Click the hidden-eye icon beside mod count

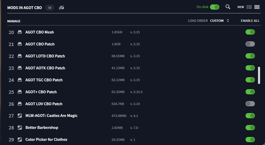click(x=62, y=8)
